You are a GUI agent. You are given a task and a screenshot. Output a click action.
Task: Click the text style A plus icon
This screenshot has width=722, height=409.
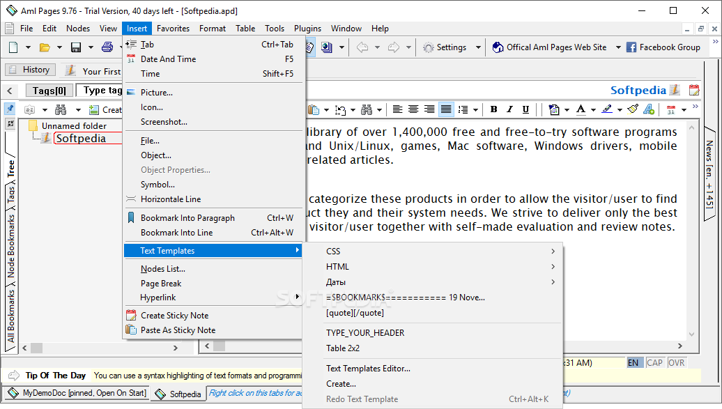(650, 109)
